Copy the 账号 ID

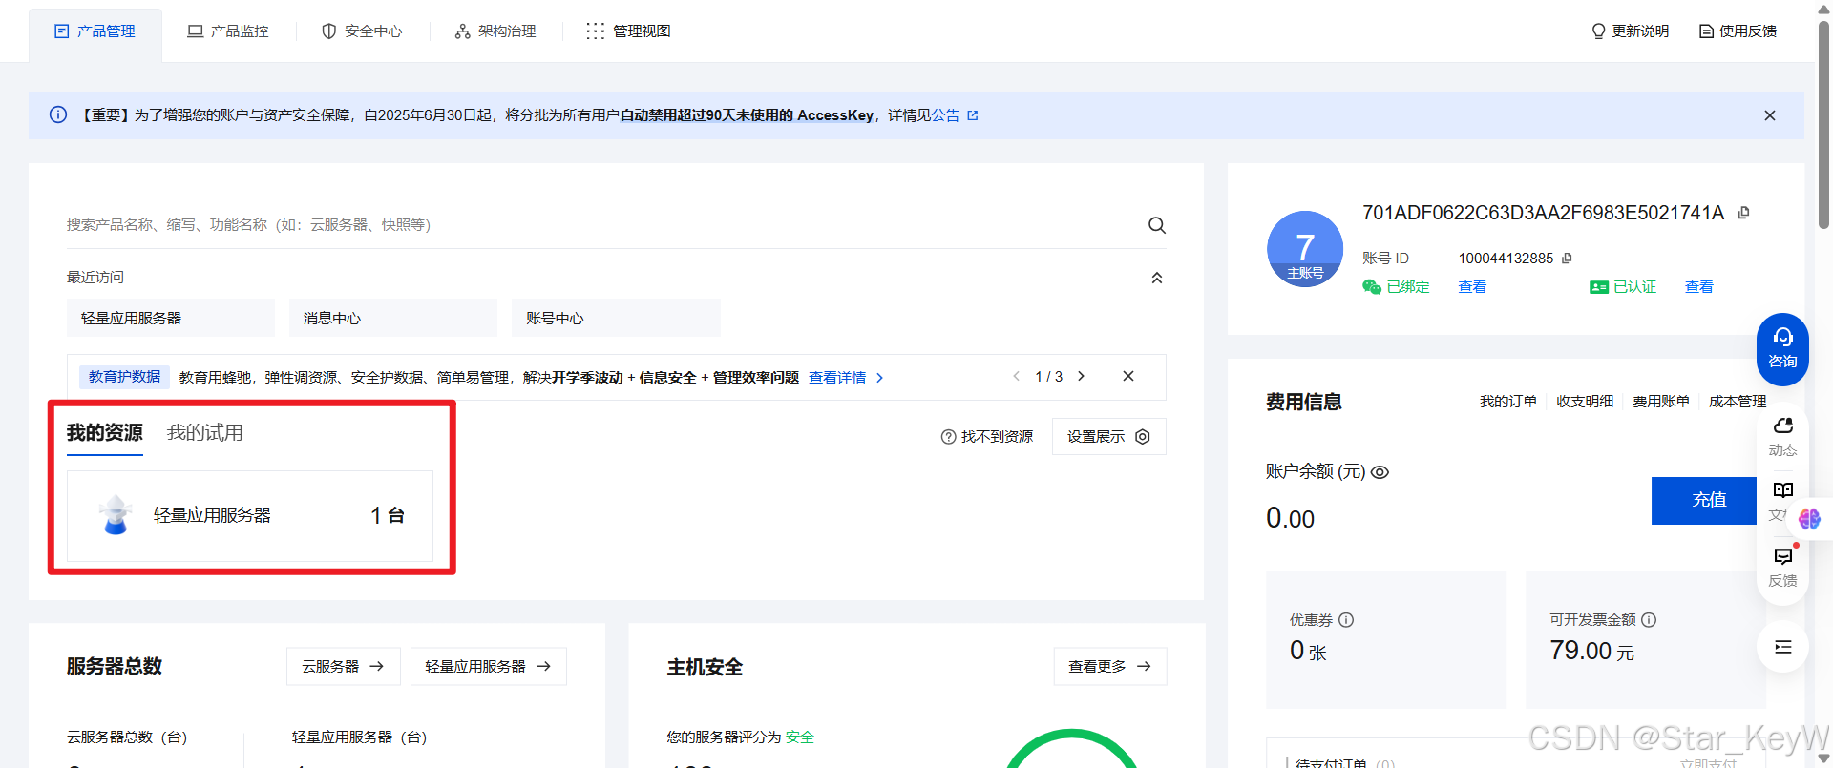coord(1567,259)
